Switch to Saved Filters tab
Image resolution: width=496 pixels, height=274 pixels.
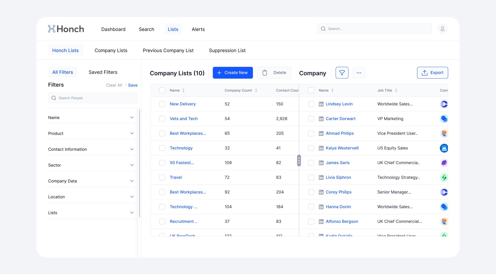point(103,72)
